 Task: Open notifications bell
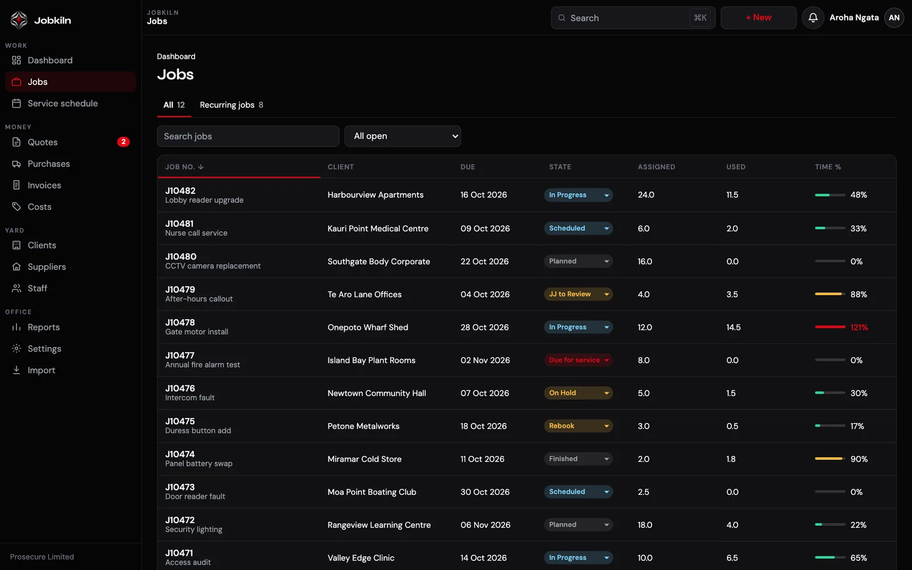pyautogui.click(x=813, y=18)
